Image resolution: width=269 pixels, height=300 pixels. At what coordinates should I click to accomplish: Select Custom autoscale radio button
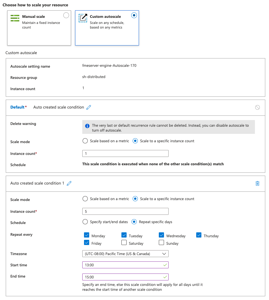134,15
